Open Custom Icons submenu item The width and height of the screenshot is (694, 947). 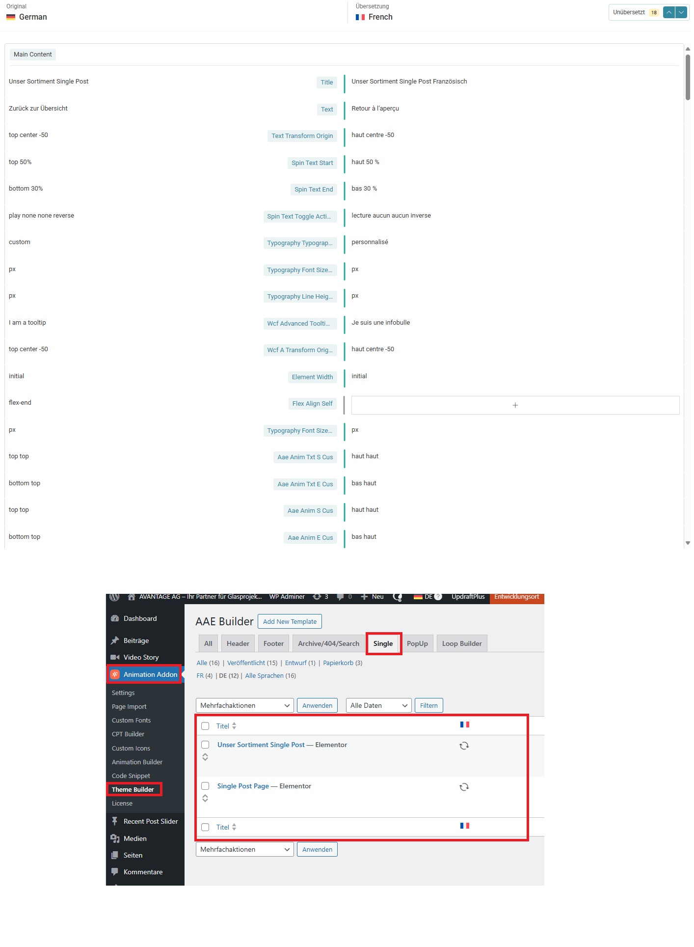coord(131,748)
